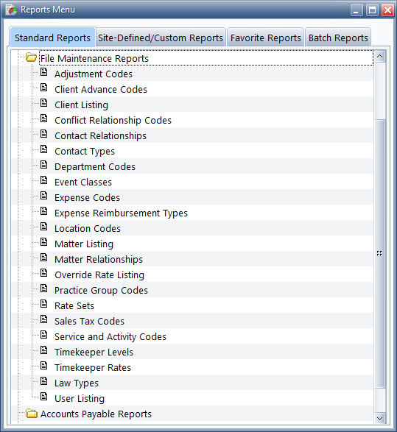Image resolution: width=397 pixels, height=432 pixels.
Task: Click the report icon beside Matter Listing
Action: [x=44, y=242]
